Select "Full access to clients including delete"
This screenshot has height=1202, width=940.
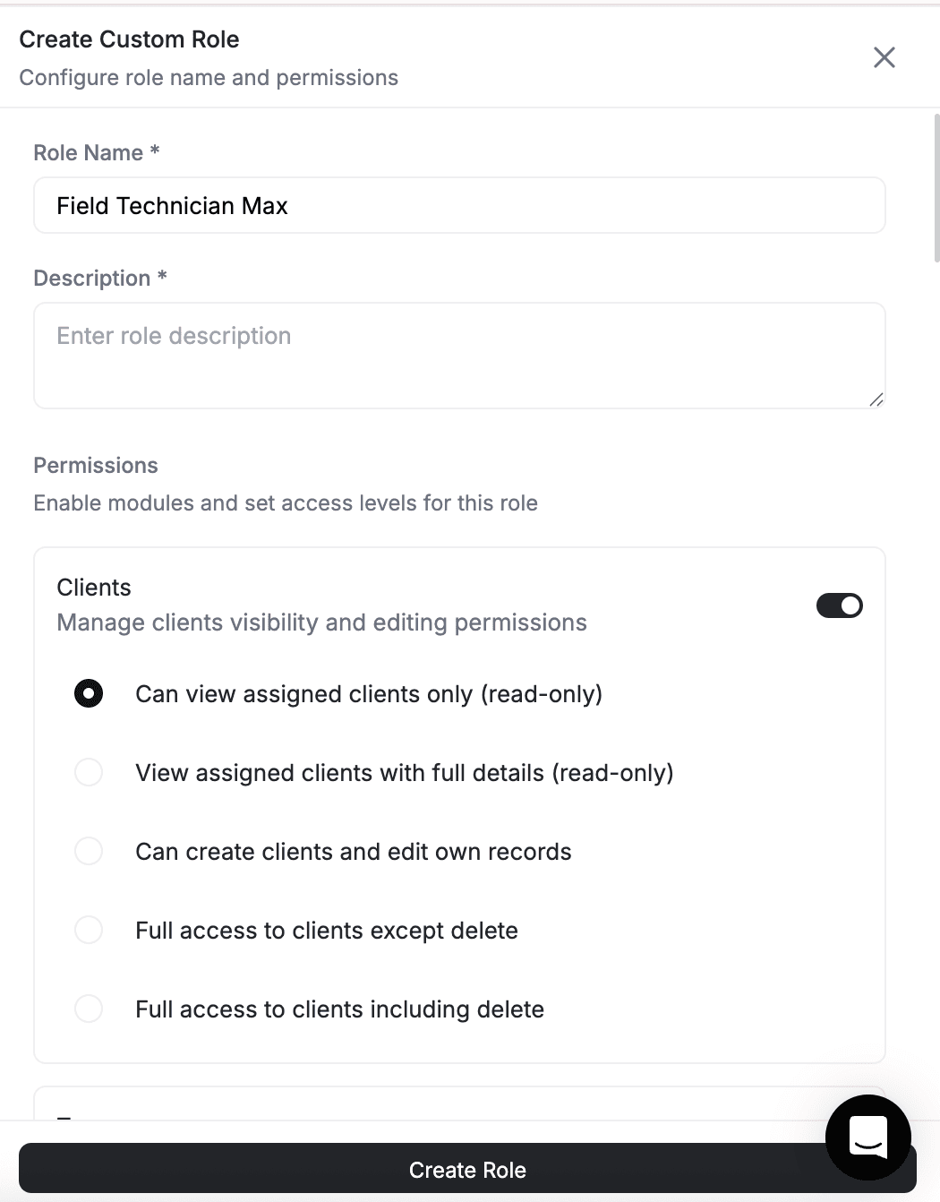89,1009
